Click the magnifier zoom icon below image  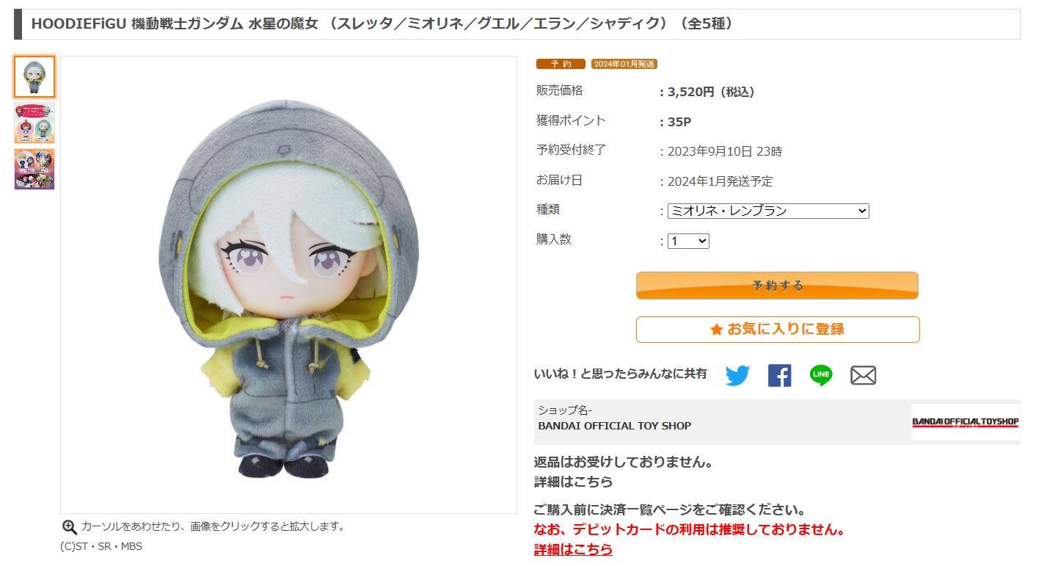point(69,527)
